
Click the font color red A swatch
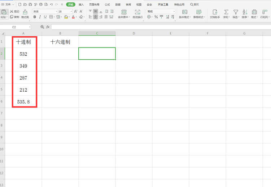(x=73, y=17)
